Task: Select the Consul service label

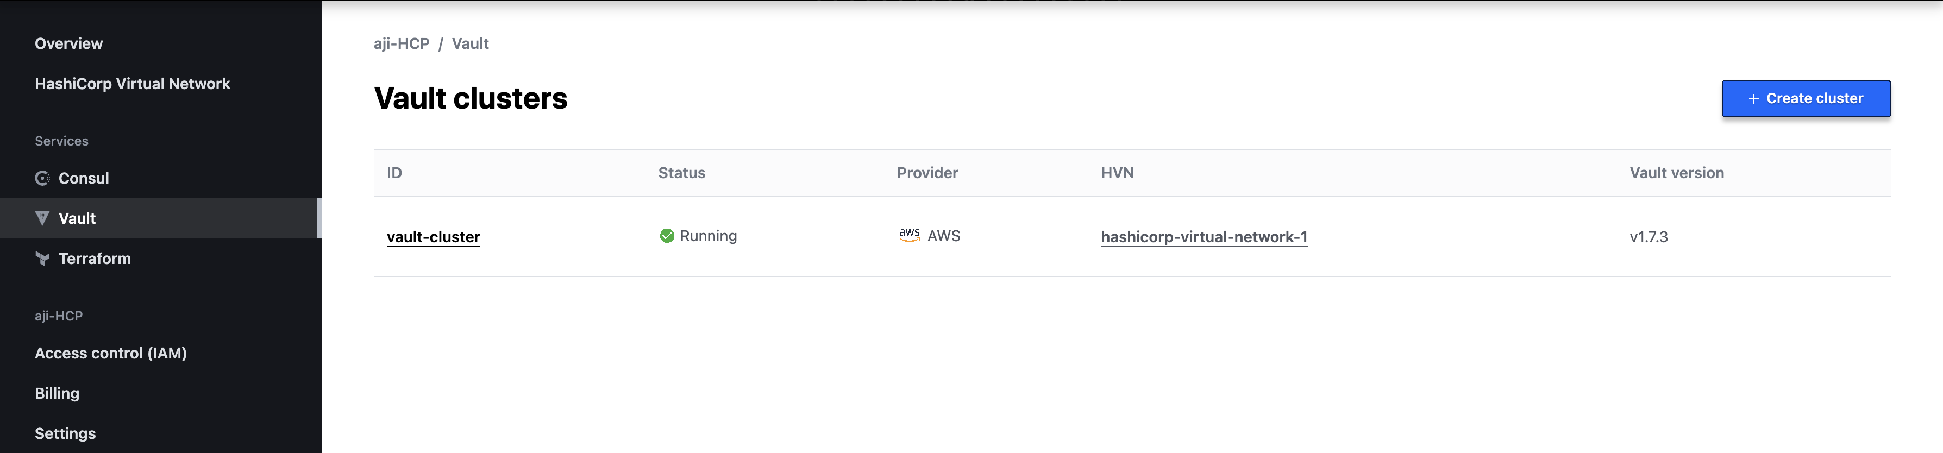Action: (84, 179)
